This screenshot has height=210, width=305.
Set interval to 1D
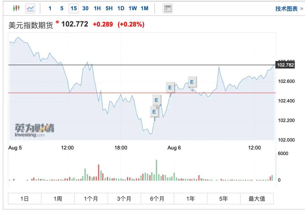(121, 8)
